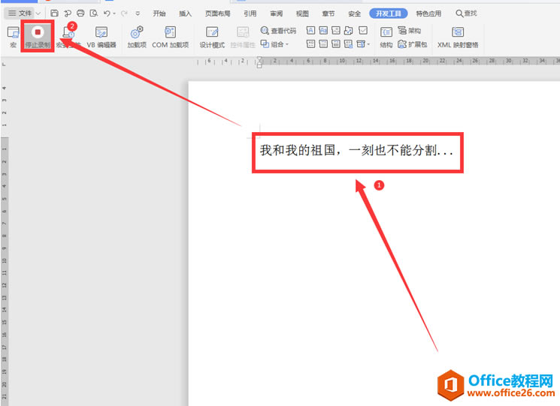Click the 停止录制 (Stop Recording) button

click(x=37, y=36)
